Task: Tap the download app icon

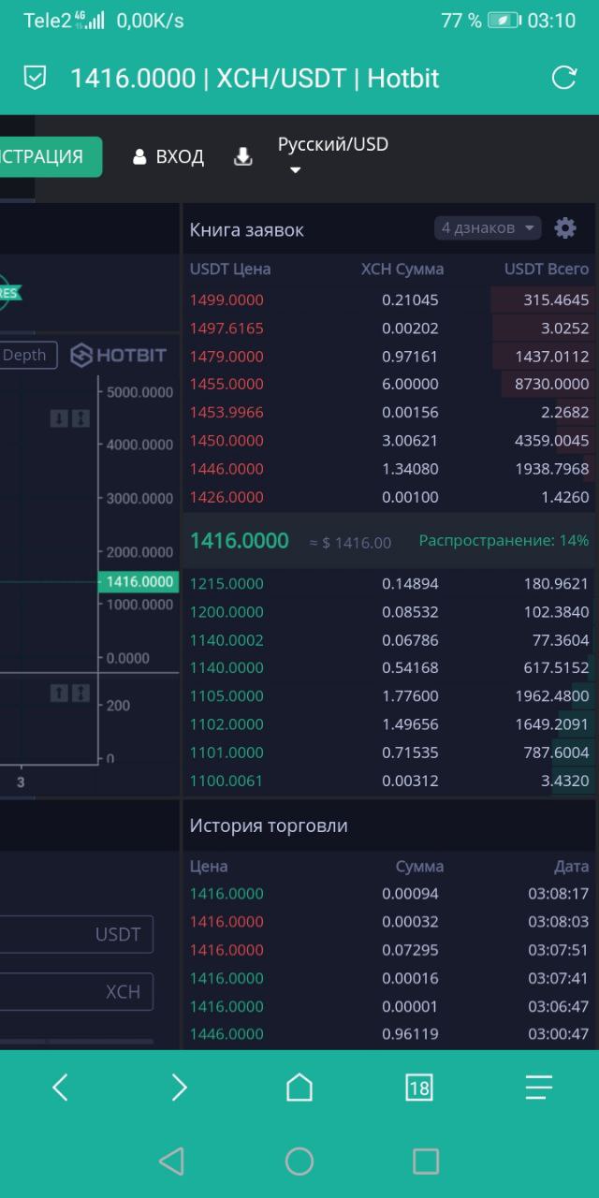Action: pos(242,156)
